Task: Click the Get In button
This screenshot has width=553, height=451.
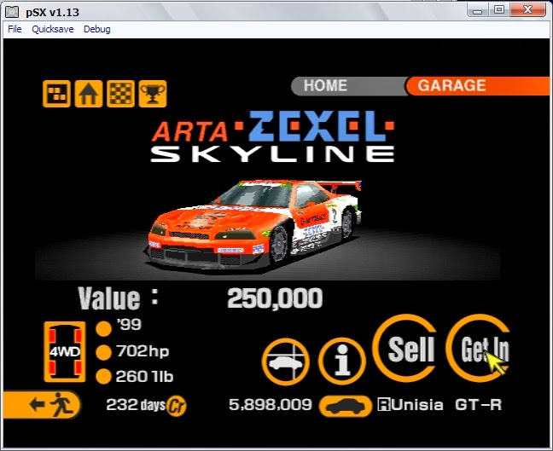Action: (x=479, y=348)
